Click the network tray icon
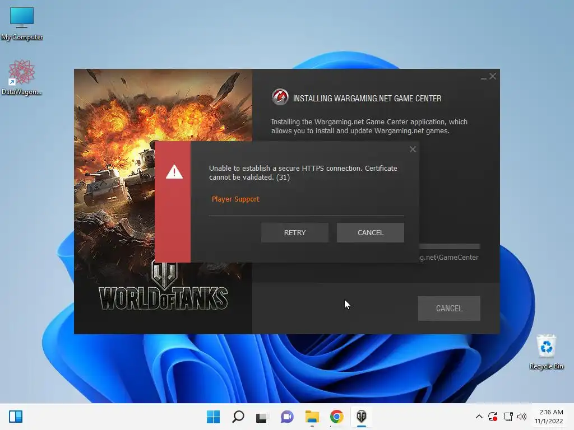The image size is (574, 430). [508, 417]
